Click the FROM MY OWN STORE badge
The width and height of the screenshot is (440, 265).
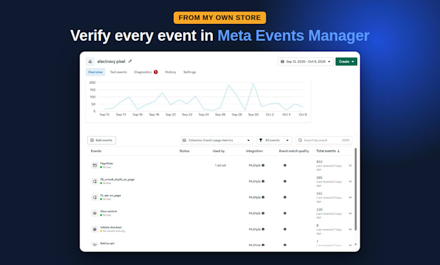click(220, 17)
